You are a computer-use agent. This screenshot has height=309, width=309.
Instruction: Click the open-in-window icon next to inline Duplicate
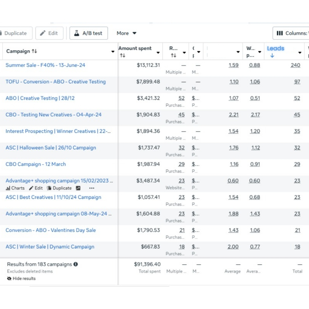pyautogui.click(x=78, y=188)
